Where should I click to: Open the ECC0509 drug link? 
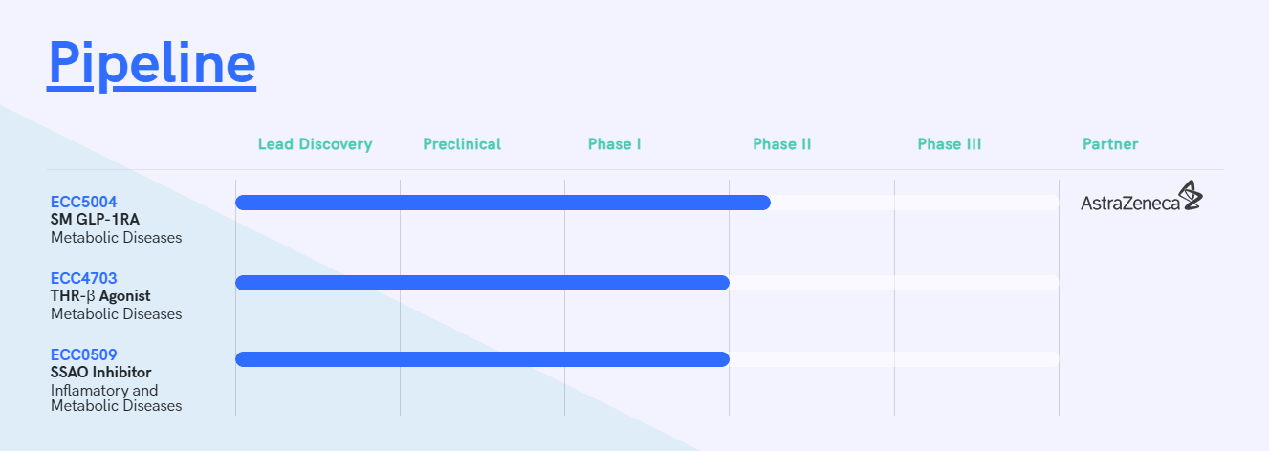[x=84, y=354]
